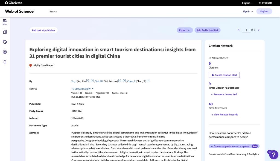
Task: Open user profile icon in sidebar
Action: (x=5, y=52)
